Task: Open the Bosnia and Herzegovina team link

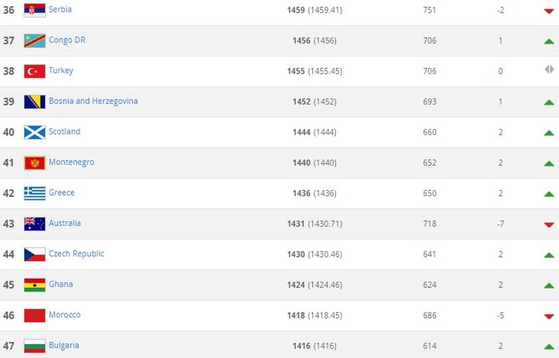Action: (x=93, y=101)
